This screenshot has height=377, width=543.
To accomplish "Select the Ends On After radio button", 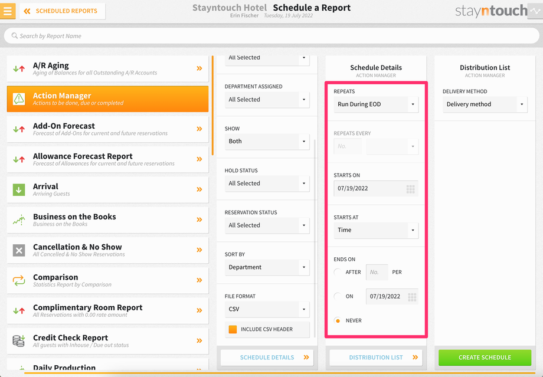I will tap(337, 272).
